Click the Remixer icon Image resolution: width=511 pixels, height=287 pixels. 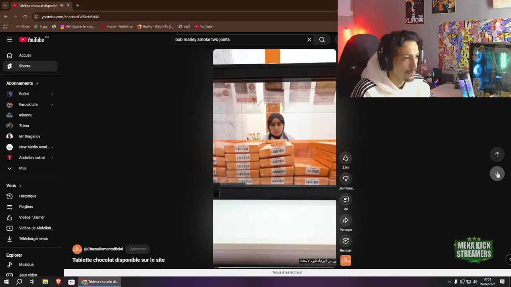[x=346, y=241]
